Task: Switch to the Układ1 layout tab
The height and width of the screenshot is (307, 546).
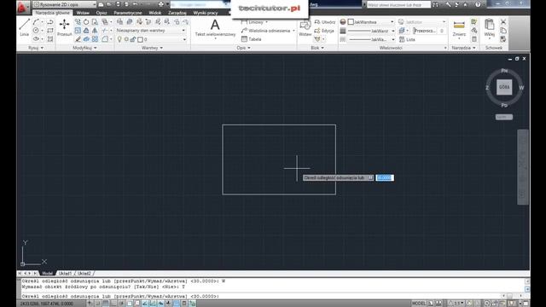Action: pos(65,274)
